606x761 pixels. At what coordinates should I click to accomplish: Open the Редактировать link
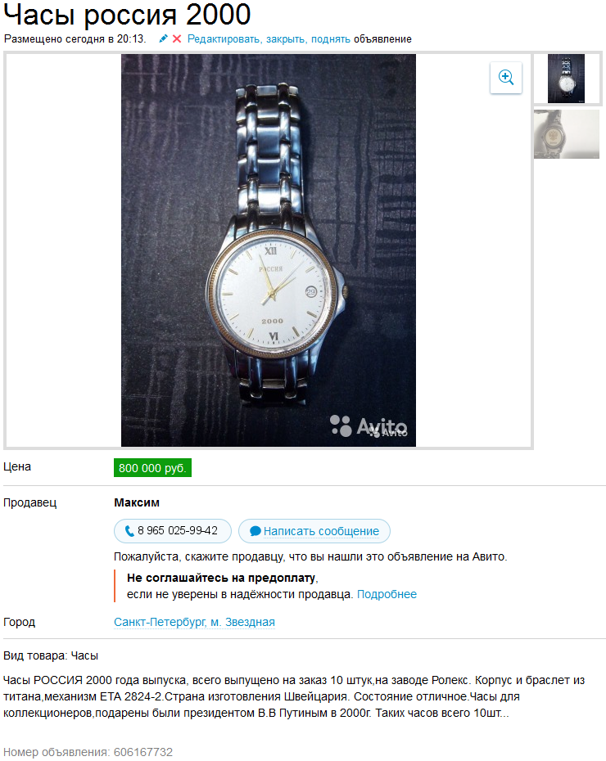click(225, 38)
